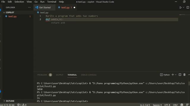190x106 pixels.
Task: Open the Edit menu
Action: point(10,2)
